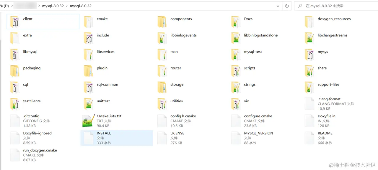Select the libbinlogevents folder icon
The height and width of the screenshot is (170, 378).
[162, 38]
